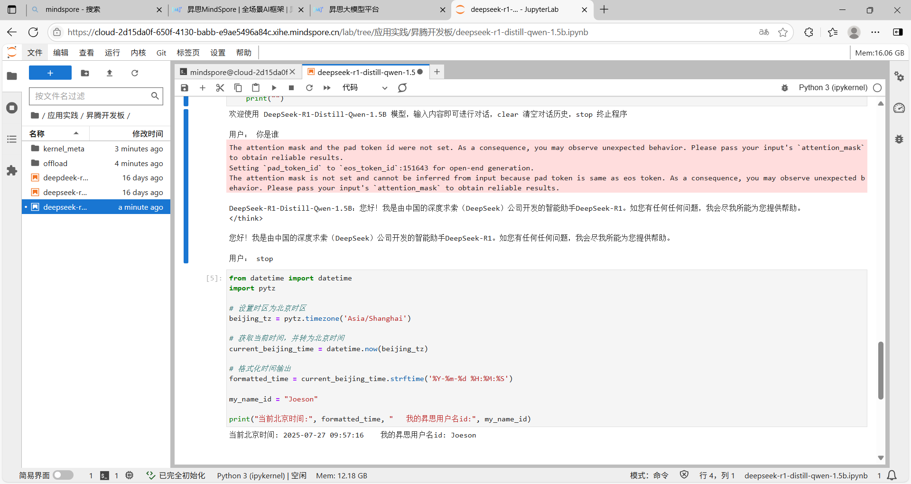The width and height of the screenshot is (911, 484).
Task: Open the running terminals and kernels panel
Action: (x=12, y=108)
